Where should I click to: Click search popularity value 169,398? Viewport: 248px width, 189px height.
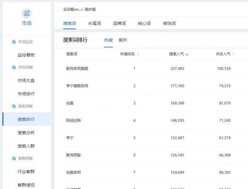tap(177, 103)
